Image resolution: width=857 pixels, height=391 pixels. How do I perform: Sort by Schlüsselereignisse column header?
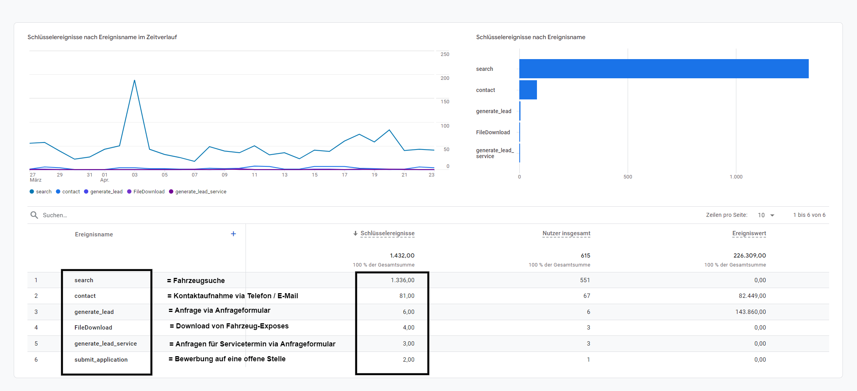(x=387, y=233)
